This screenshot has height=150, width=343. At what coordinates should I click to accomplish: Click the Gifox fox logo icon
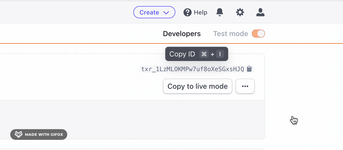point(19,134)
